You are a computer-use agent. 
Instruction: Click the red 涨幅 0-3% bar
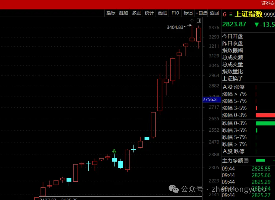(x=265, y=115)
